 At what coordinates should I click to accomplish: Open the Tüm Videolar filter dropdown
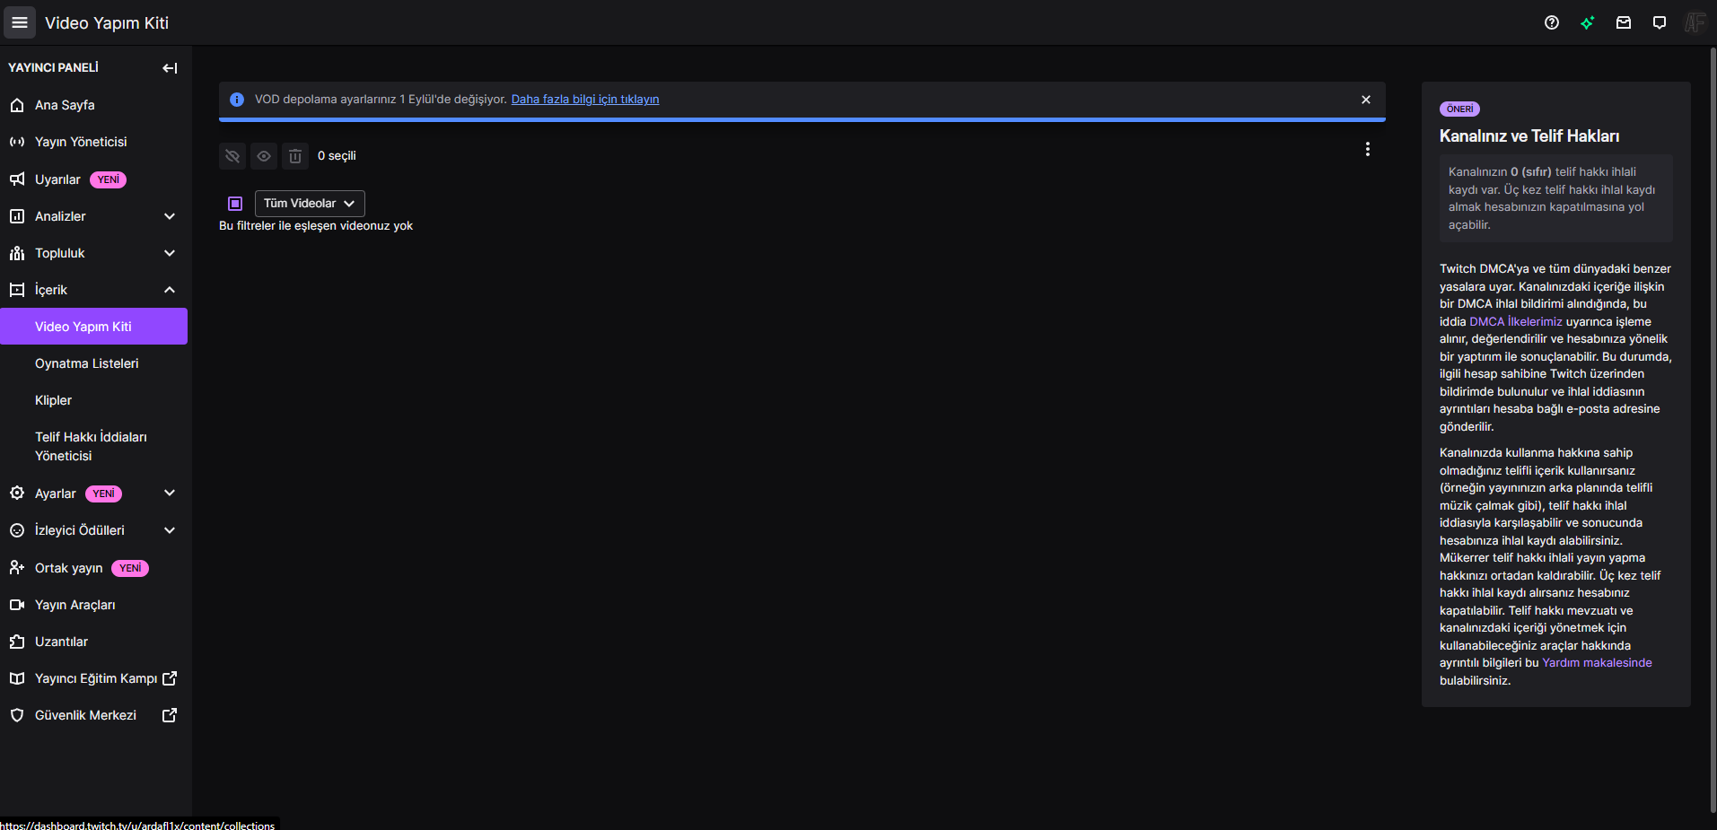click(310, 204)
